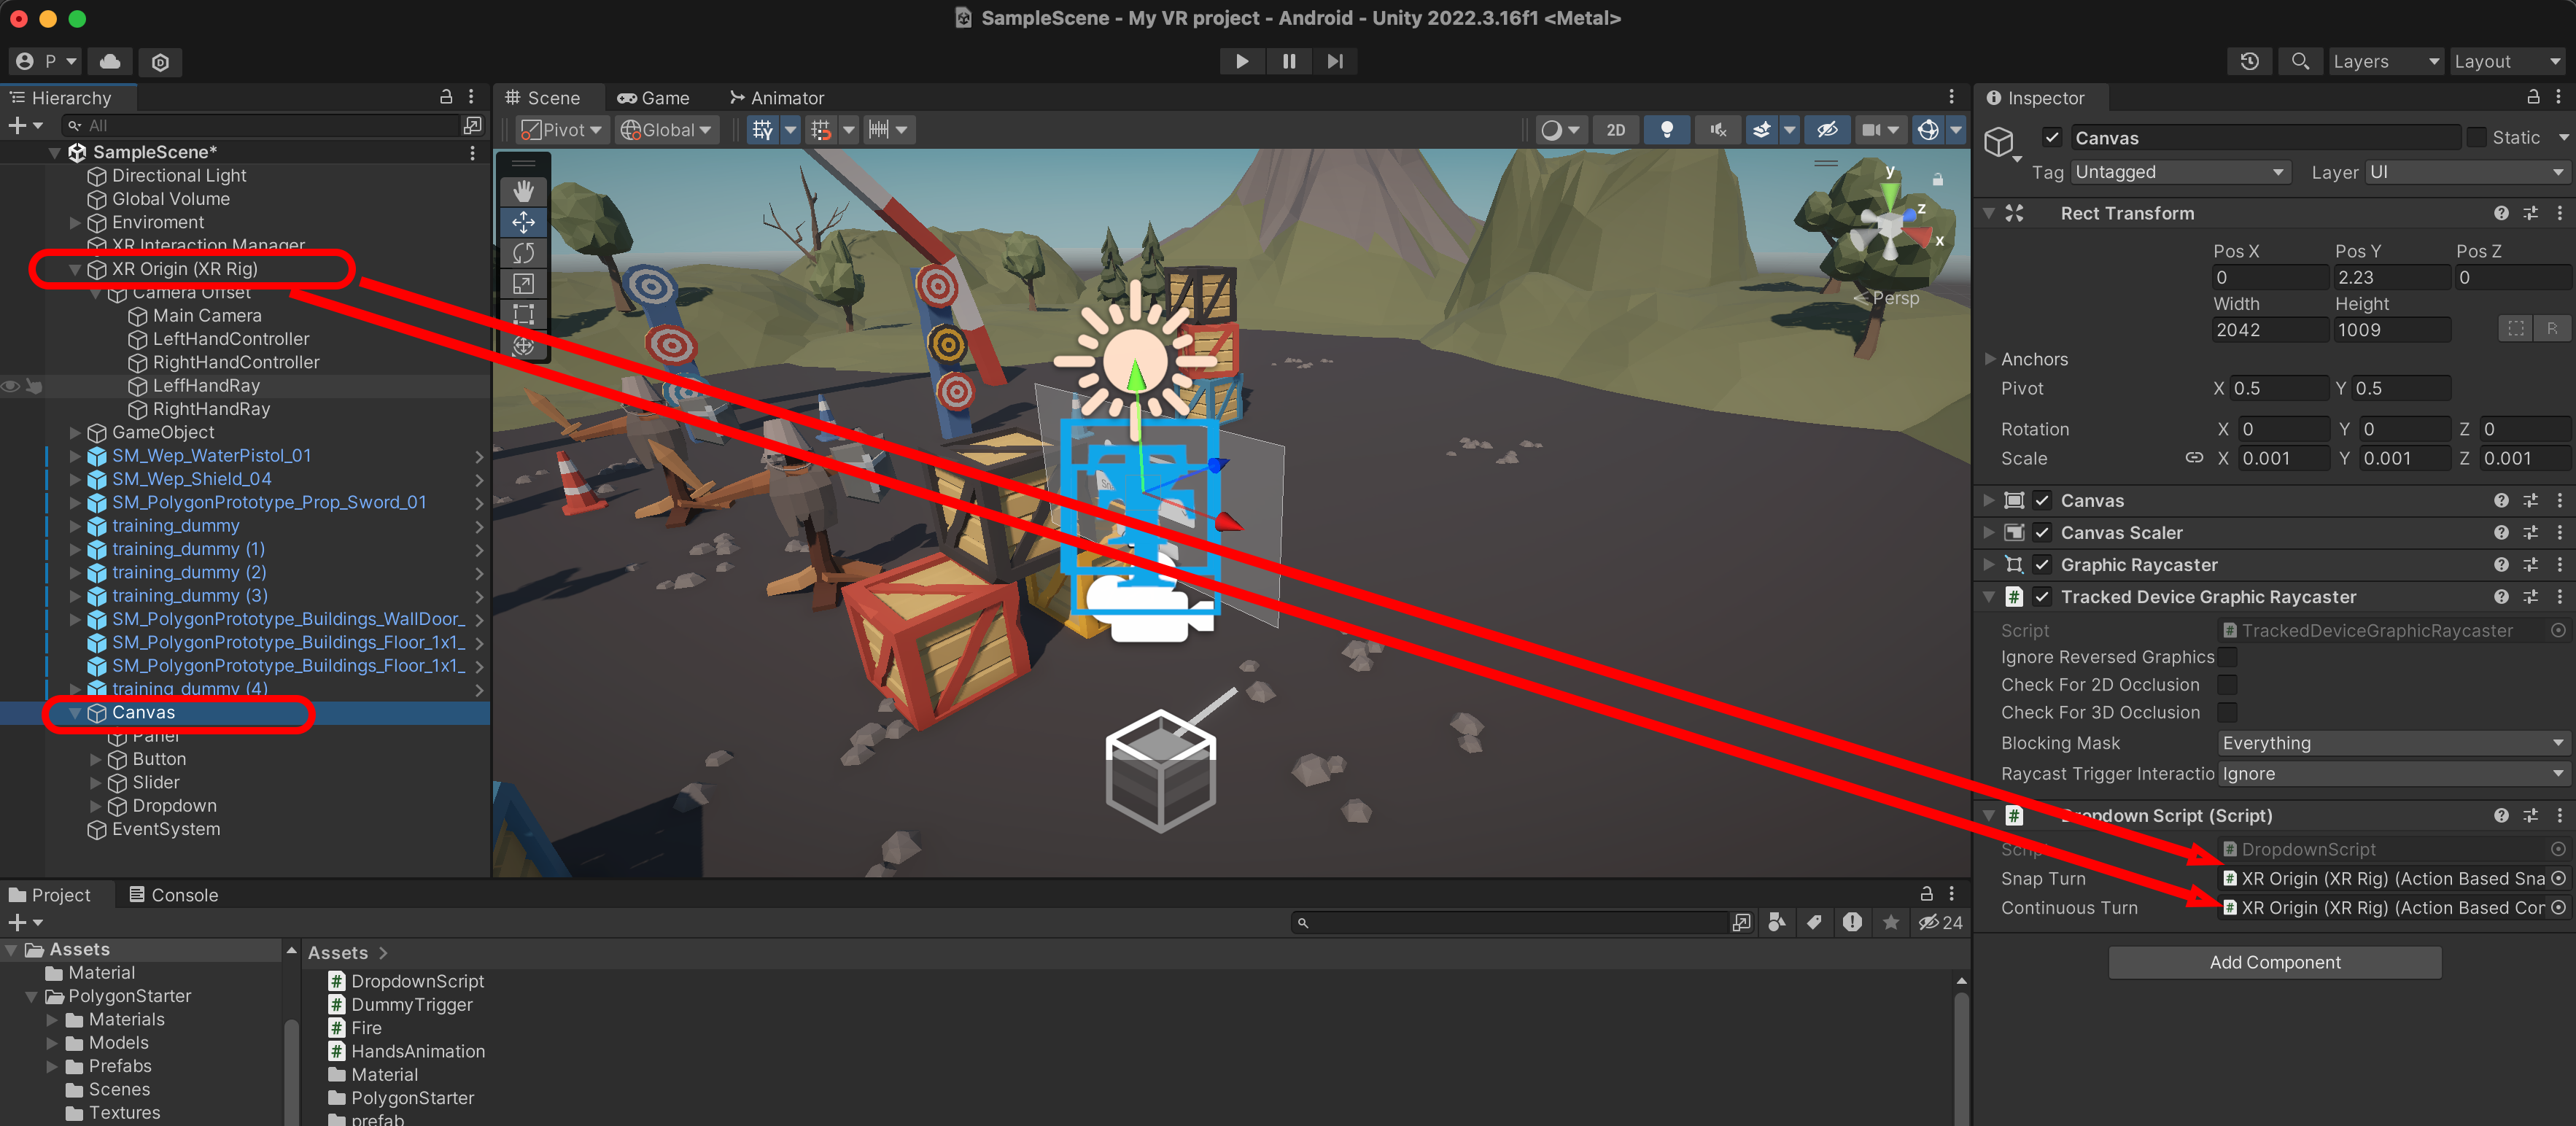Select the Hand view tool
The width and height of the screenshot is (2576, 1126).
523,191
